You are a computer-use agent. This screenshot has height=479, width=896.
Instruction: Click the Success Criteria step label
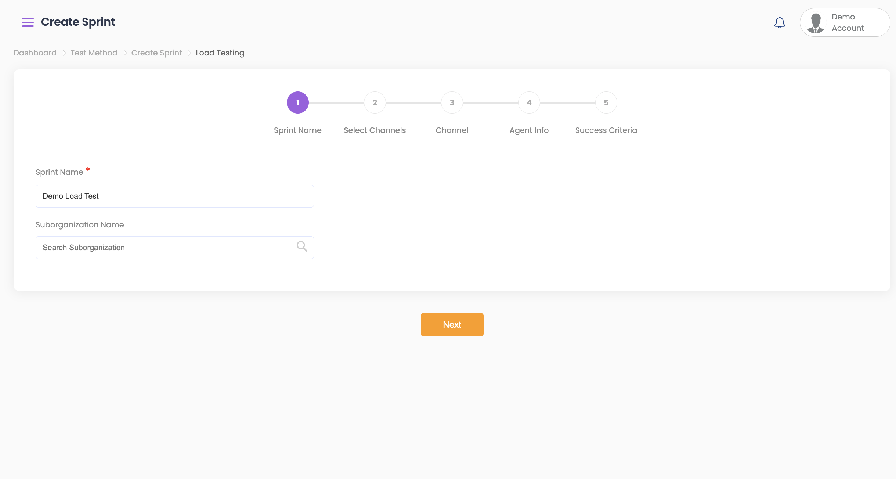tap(606, 130)
